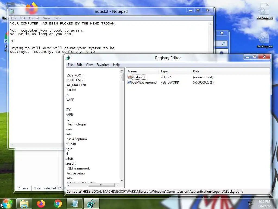Open the View menu in Notepad
The width and height of the screenshot is (278, 209).
pyautogui.click(x=46, y=18)
